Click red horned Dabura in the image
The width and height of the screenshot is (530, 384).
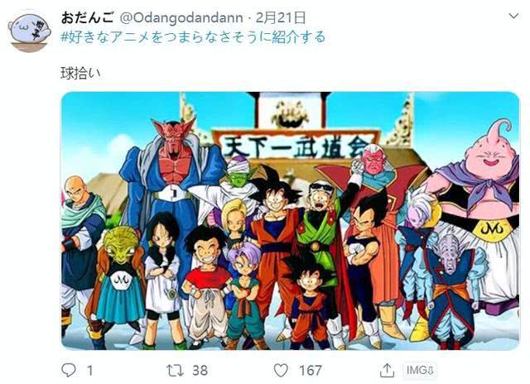172,190
